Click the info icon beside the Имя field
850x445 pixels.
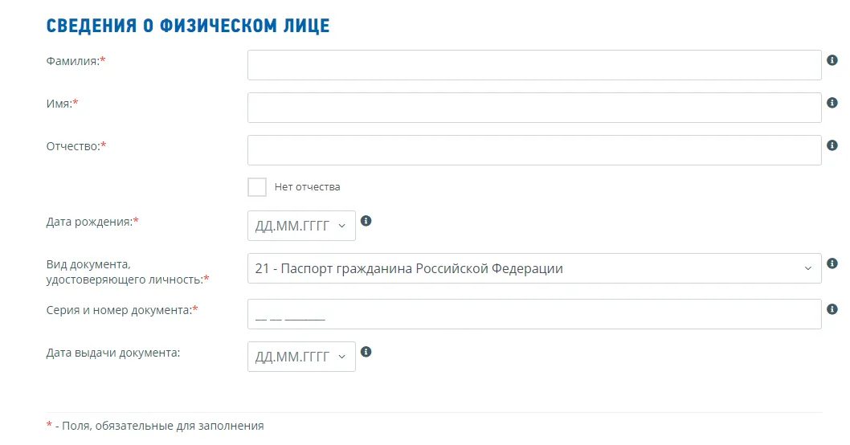coord(832,103)
